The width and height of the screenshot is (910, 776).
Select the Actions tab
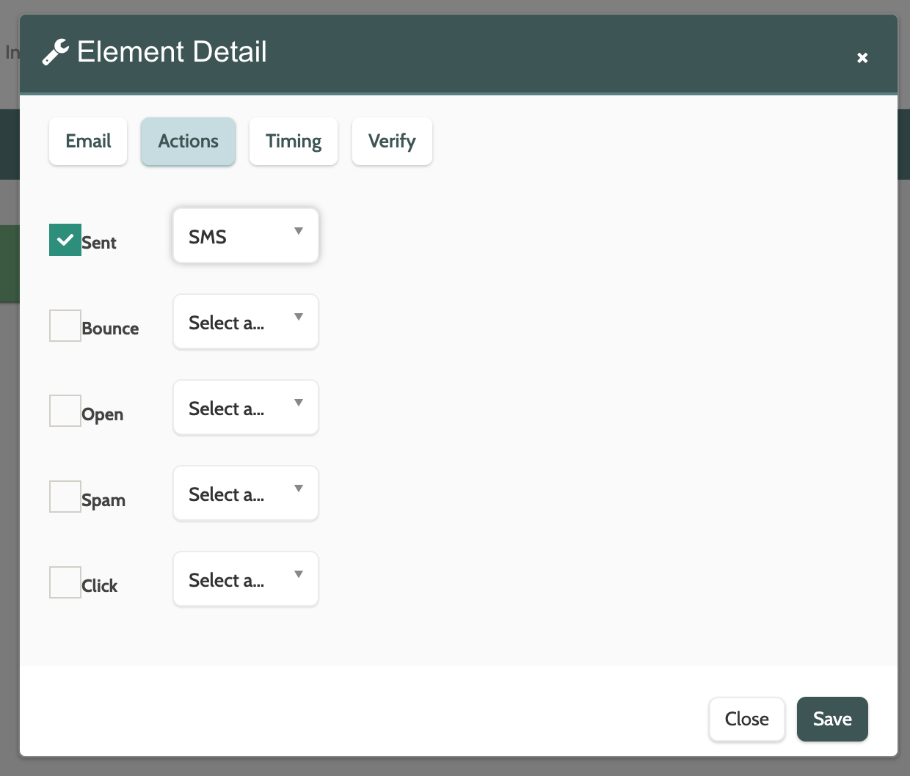point(189,142)
